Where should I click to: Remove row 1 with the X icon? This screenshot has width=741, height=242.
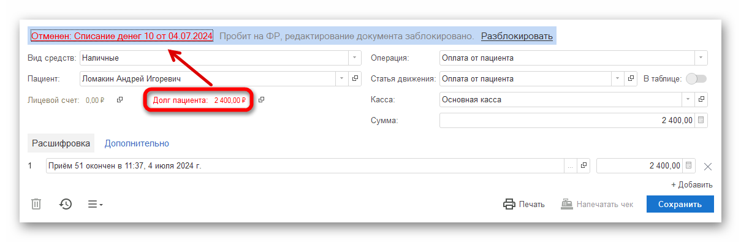tap(708, 166)
